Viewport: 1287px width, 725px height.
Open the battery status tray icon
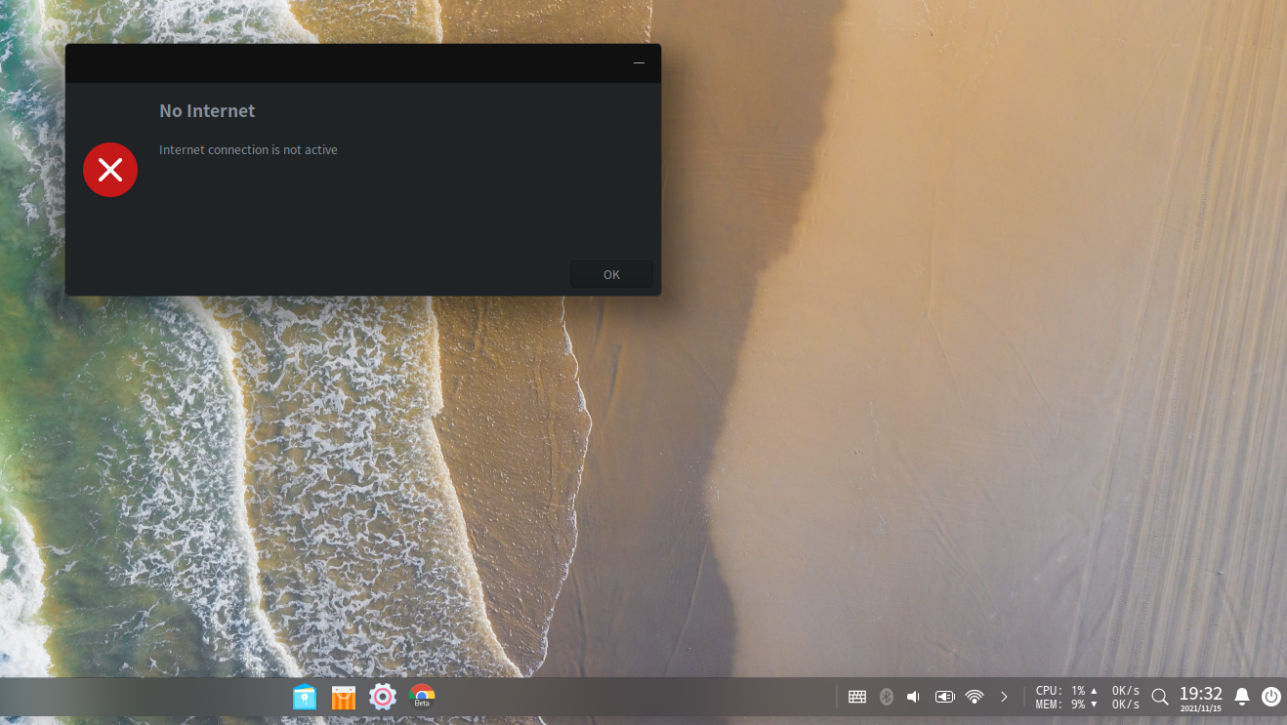pos(945,697)
